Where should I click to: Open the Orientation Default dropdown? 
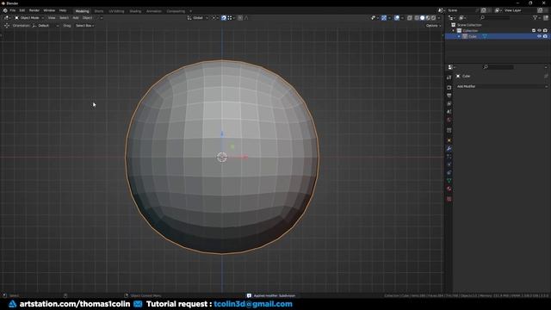tap(46, 26)
